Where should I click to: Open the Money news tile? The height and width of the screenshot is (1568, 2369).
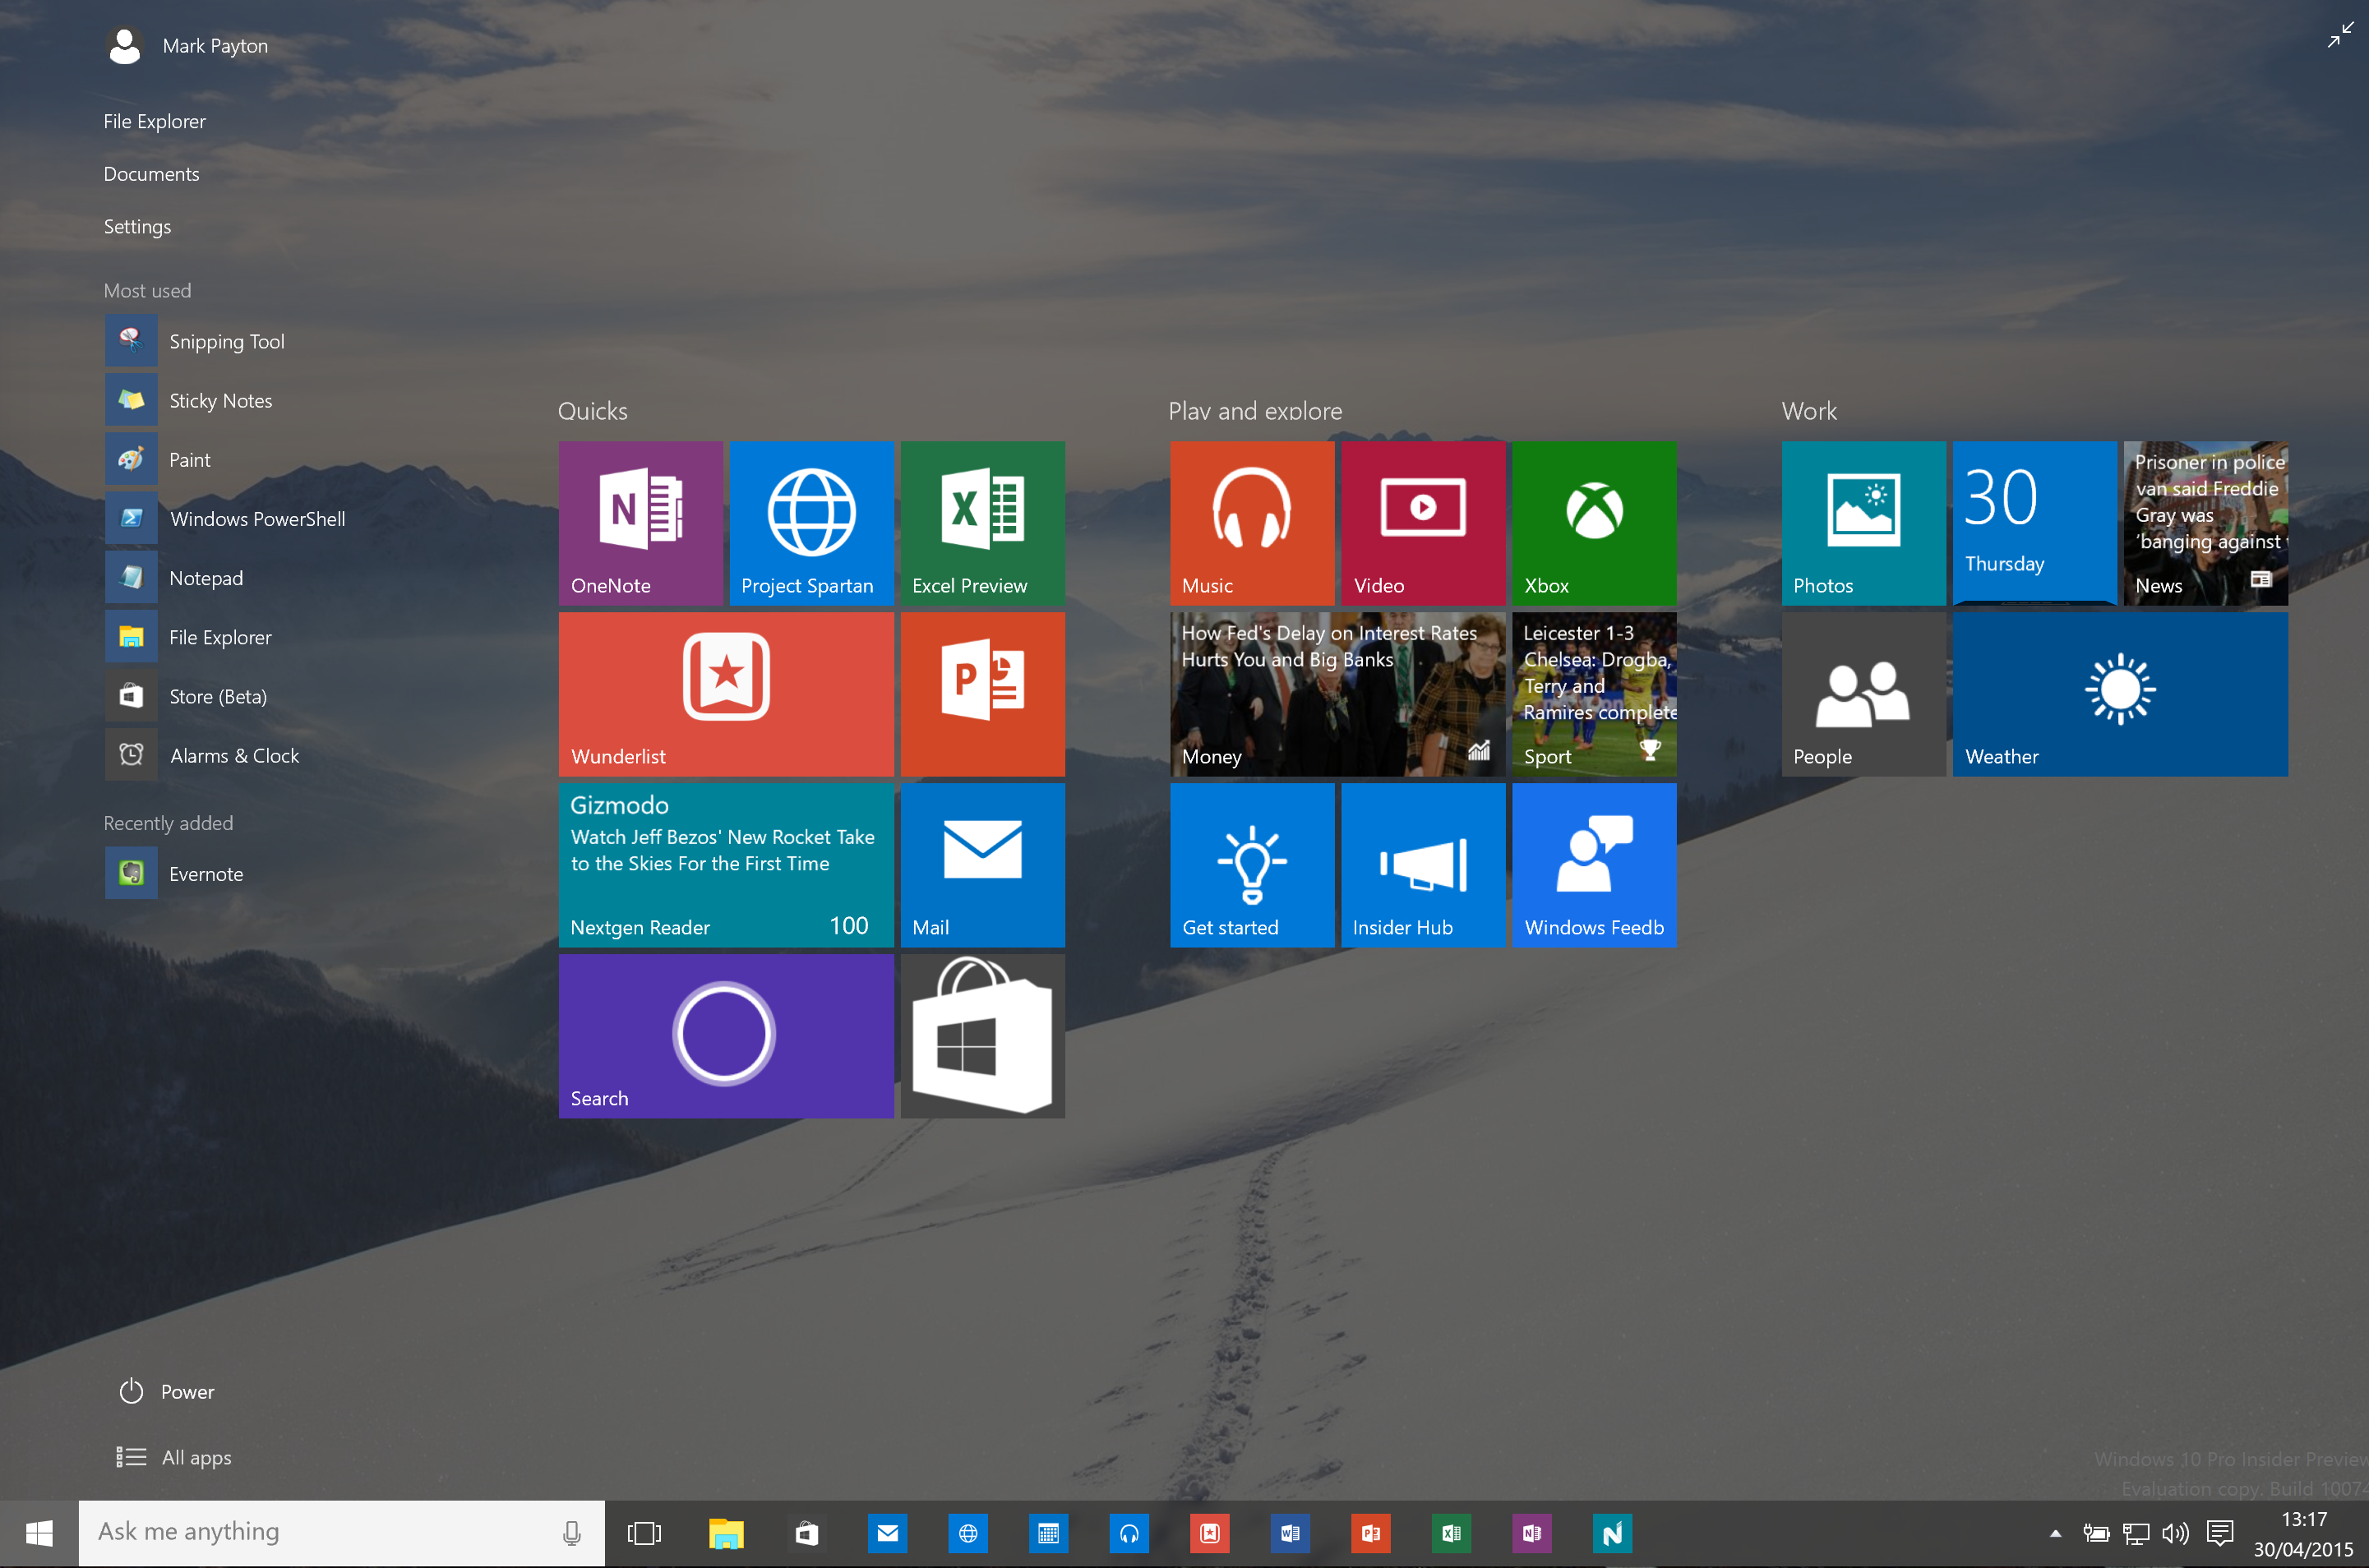click(x=1338, y=694)
